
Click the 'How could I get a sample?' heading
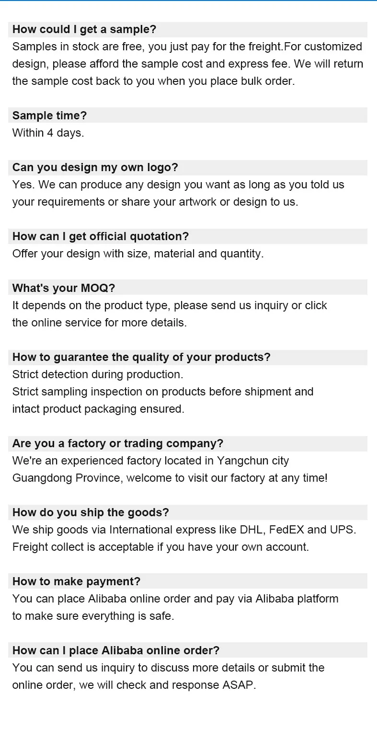click(x=84, y=29)
